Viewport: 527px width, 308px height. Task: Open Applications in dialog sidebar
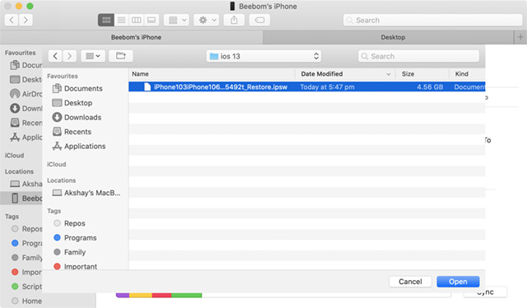pos(79,147)
